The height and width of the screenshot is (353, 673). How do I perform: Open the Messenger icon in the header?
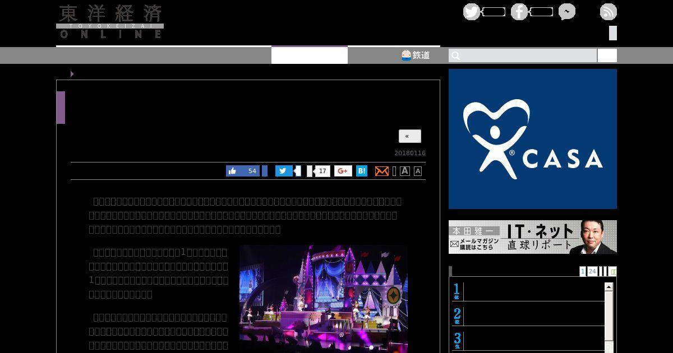pyautogui.click(x=567, y=12)
